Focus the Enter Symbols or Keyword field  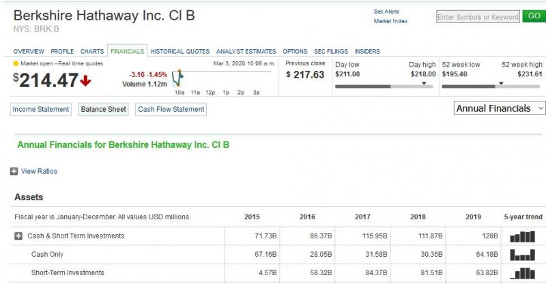coord(478,16)
